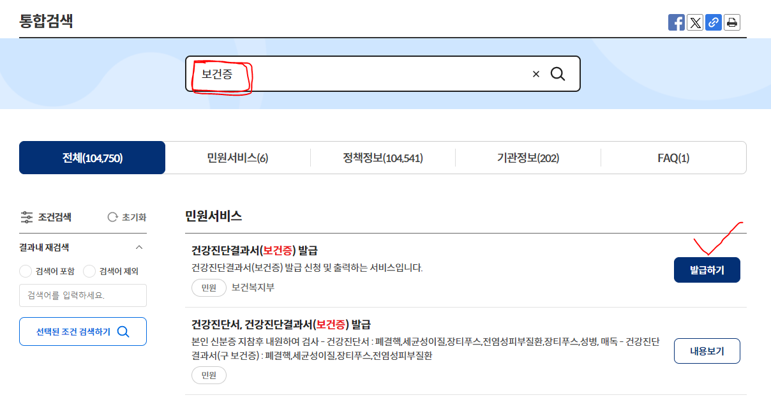Select the 기관정보(202) tab
The height and width of the screenshot is (402, 771).
(x=528, y=157)
